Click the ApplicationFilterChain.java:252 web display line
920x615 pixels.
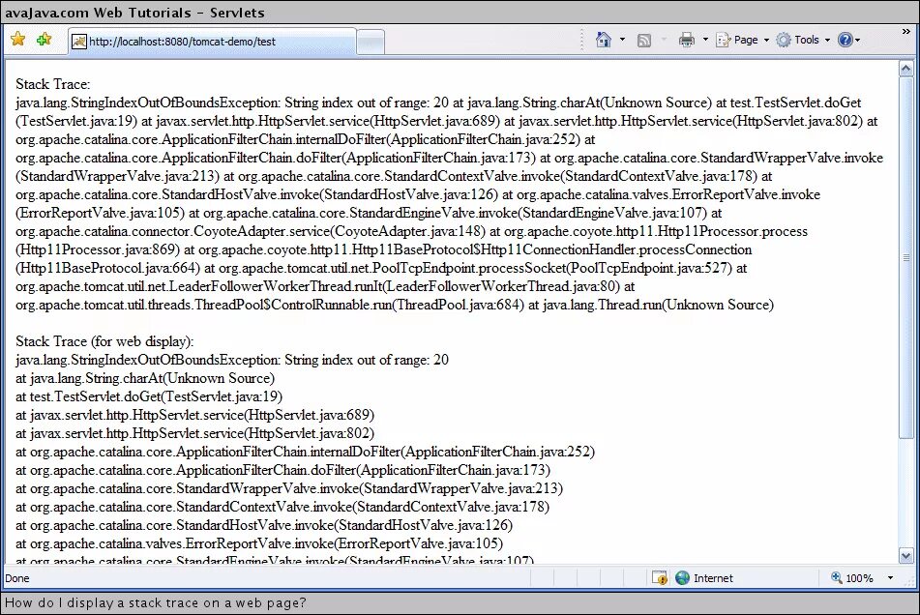pyautogui.click(x=305, y=452)
